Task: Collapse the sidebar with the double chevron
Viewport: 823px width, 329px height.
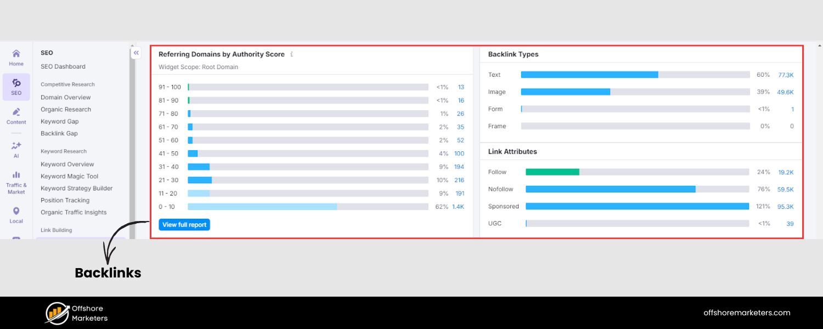Action: click(136, 53)
